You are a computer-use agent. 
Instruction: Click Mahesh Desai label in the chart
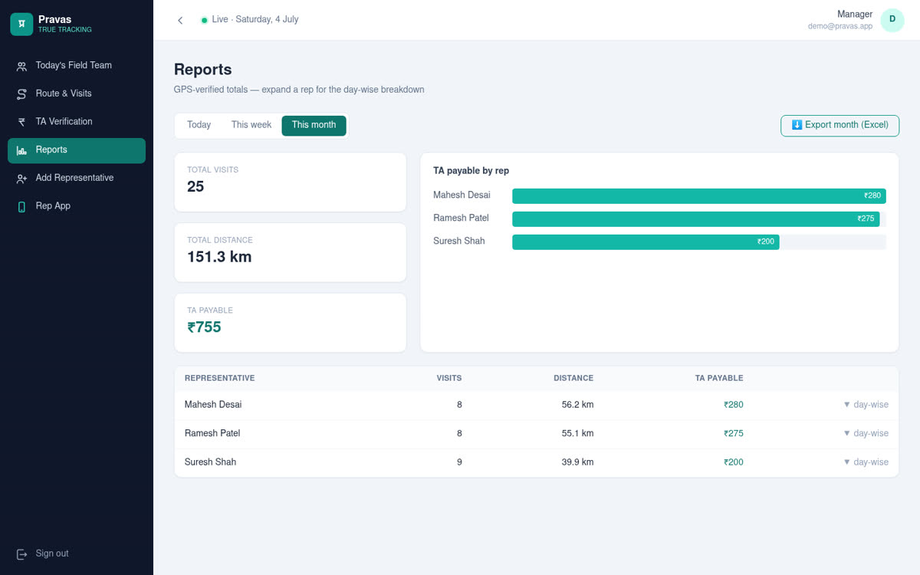point(462,195)
